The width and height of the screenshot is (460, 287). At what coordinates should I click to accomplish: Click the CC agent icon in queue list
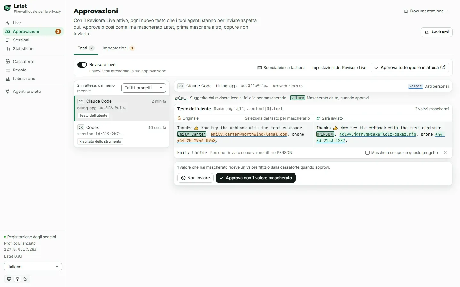[80, 101]
